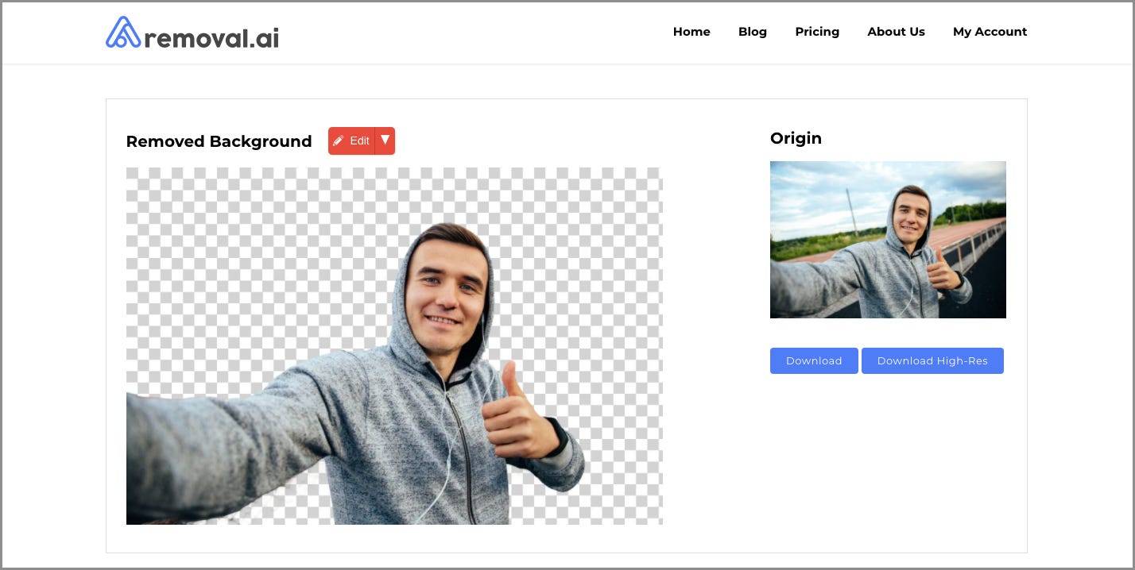Click the pencil icon on Edit button

(338, 141)
